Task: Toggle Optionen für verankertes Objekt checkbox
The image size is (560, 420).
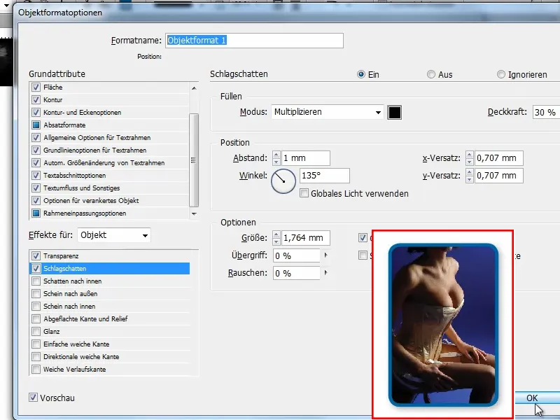Action: (x=36, y=201)
